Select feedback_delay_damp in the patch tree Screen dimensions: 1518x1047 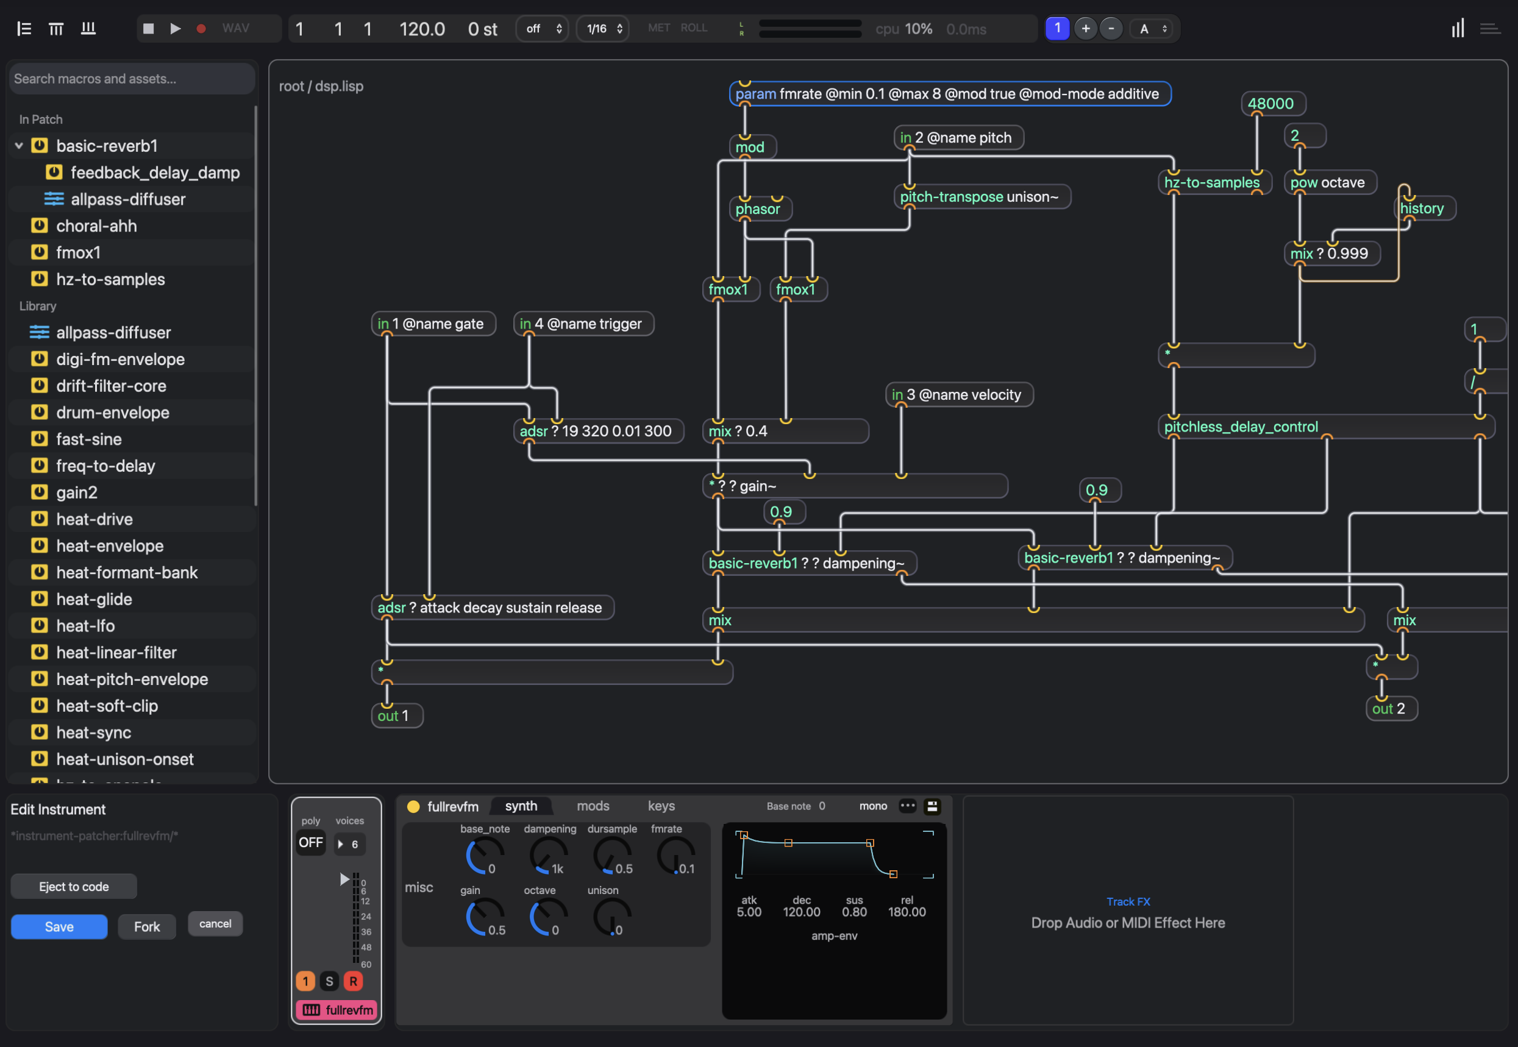click(x=155, y=172)
